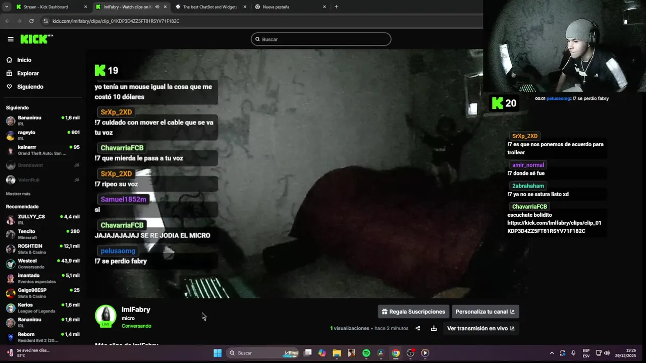Open Kerios League of Legends channel
646x363 pixels.
coord(43,308)
